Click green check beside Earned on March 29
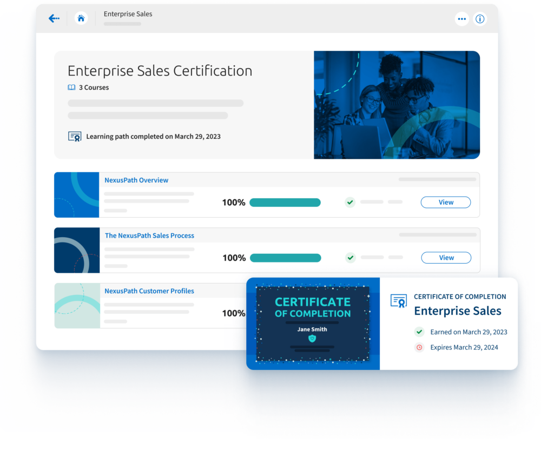 click(419, 332)
